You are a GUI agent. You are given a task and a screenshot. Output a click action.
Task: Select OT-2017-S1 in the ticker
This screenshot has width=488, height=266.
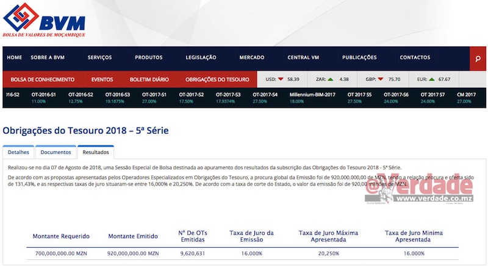coord(154,98)
